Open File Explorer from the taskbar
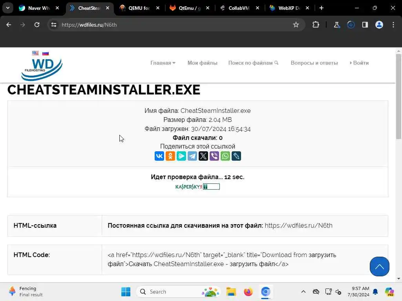The image size is (402, 301). 231,292
